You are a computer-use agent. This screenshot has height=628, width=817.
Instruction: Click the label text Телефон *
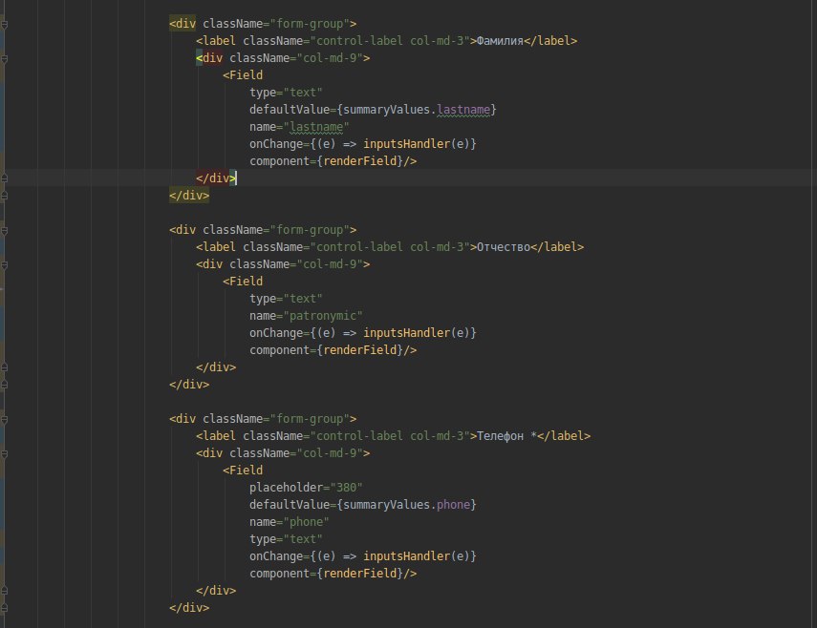tap(506, 435)
